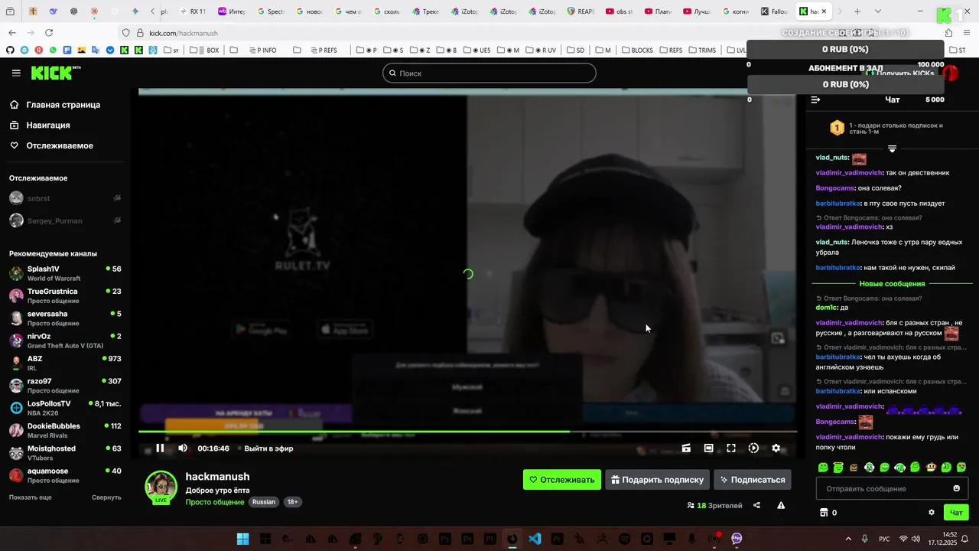Click the "Подписаться" subscribe button
The height and width of the screenshot is (551, 979).
[753, 480]
